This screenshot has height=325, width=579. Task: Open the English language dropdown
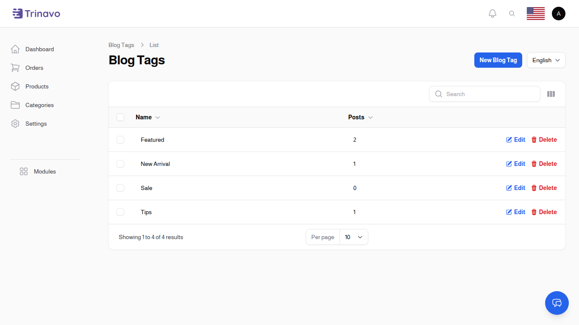click(546, 60)
